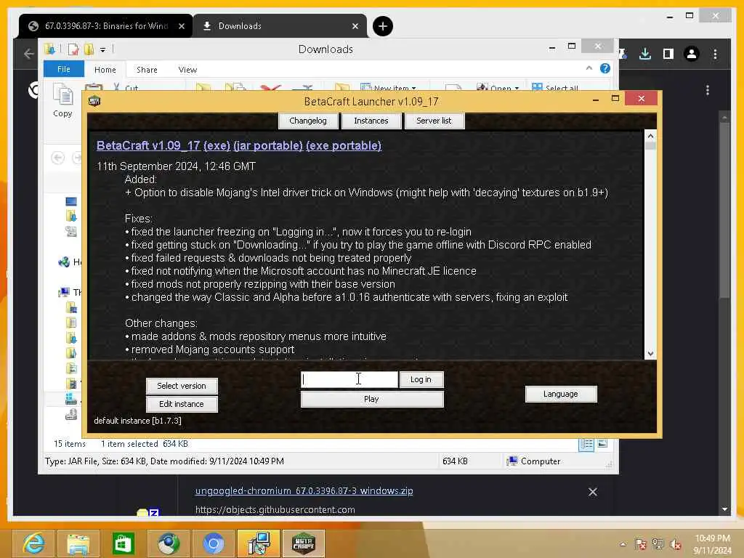Open the File menu in Downloads window
This screenshot has width=744, height=558.
64,69
